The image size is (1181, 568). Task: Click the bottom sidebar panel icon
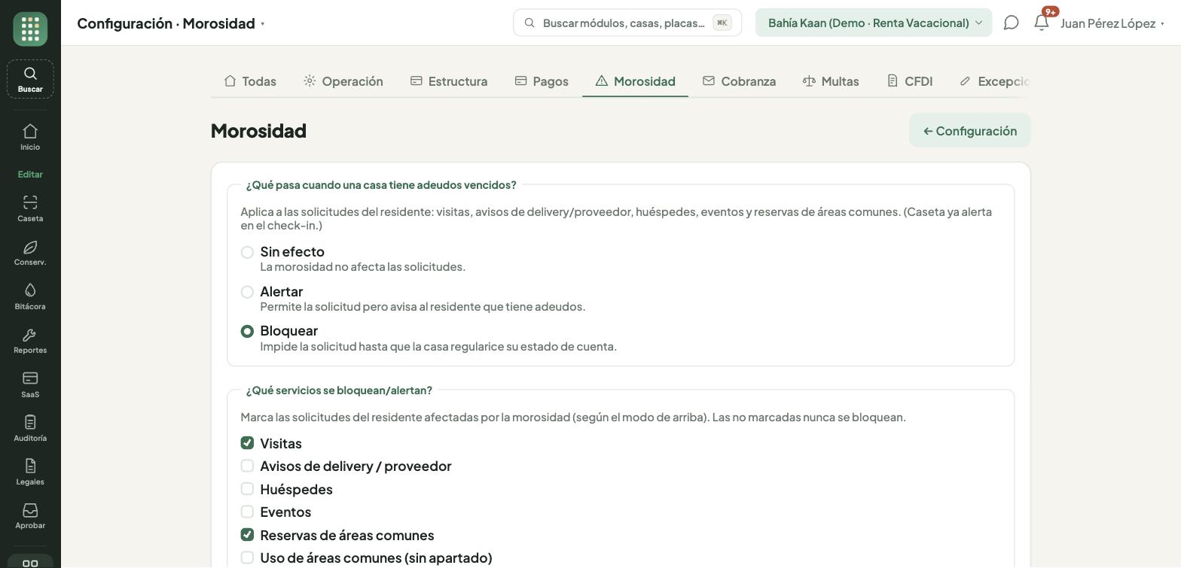tap(30, 563)
